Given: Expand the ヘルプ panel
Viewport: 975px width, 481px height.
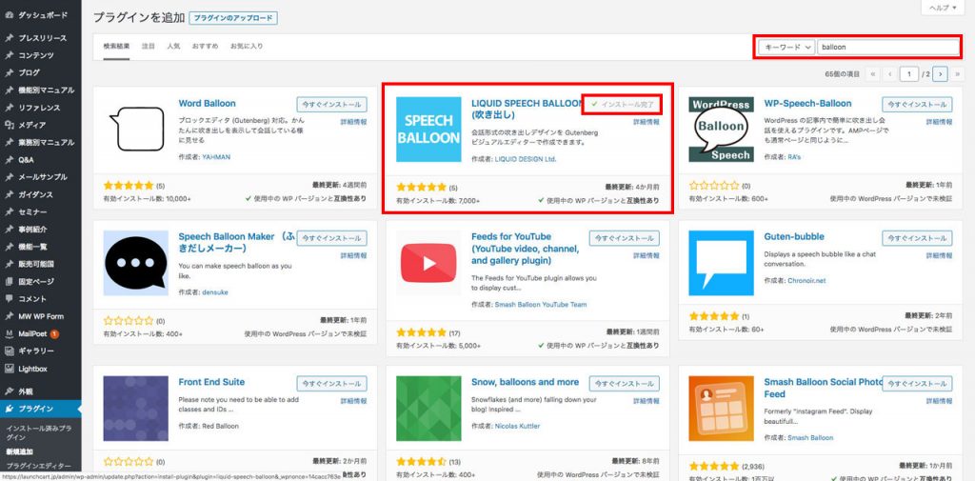Looking at the screenshot, I should pos(943,7).
